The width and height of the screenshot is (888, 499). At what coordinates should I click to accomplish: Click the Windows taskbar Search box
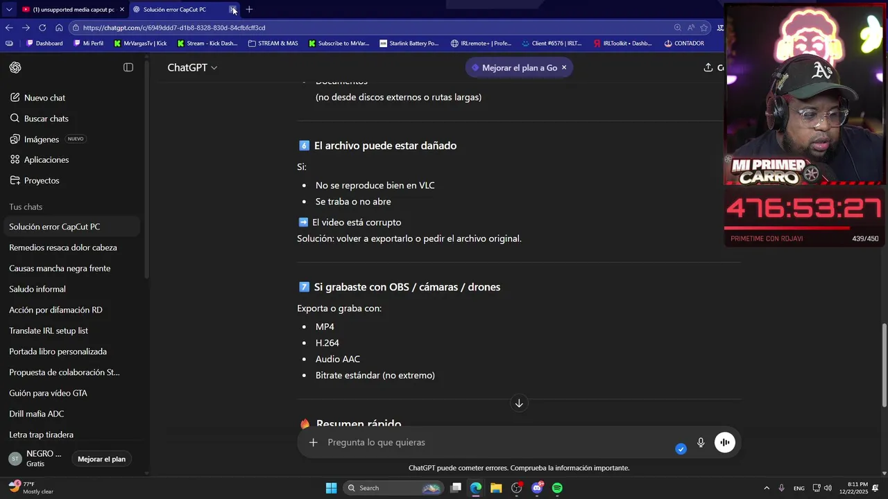pyautogui.click(x=393, y=488)
